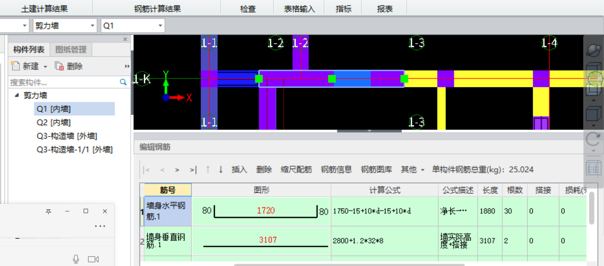Click the search magnifier icon
The height and width of the screenshot is (266, 604).
[x=123, y=82]
